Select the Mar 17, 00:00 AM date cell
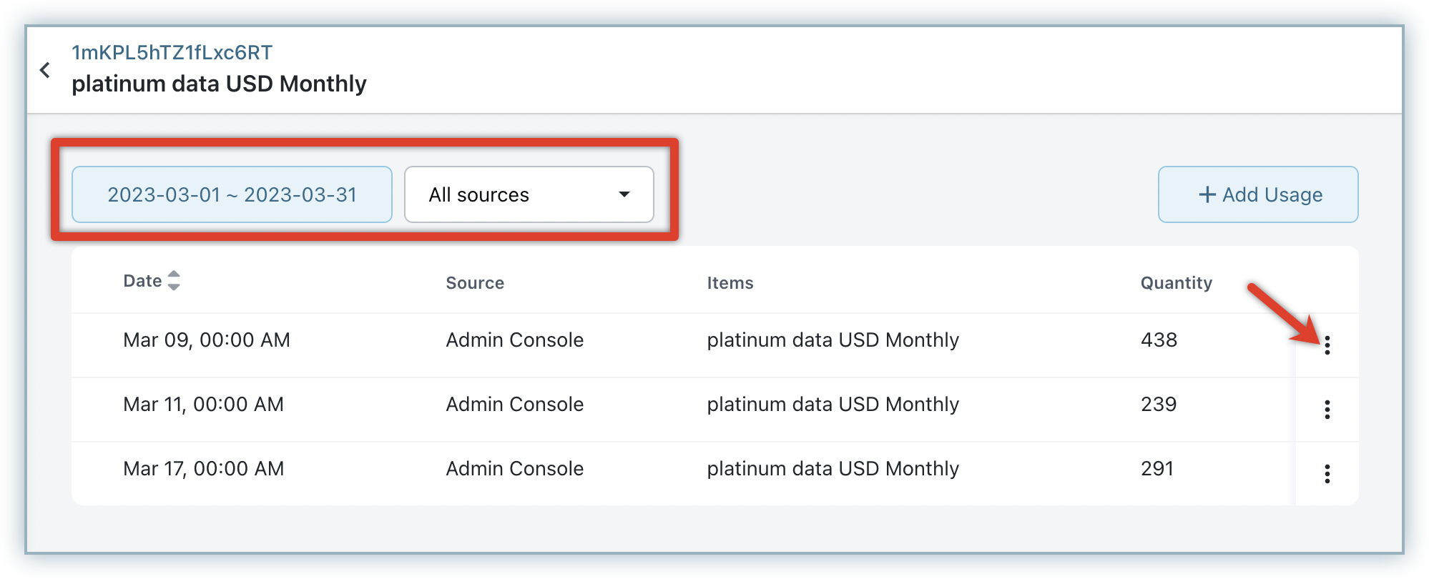 click(x=203, y=469)
